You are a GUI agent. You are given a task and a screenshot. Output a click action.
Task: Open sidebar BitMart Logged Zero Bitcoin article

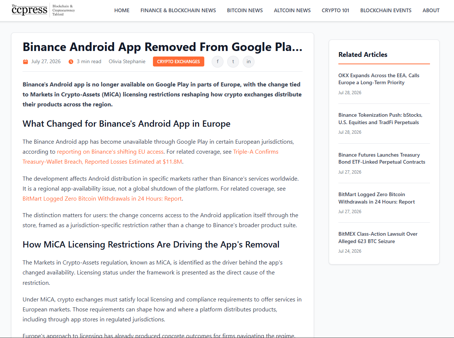[376, 198]
